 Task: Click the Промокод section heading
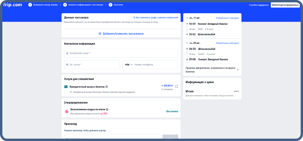pyautogui.click(x=71, y=124)
